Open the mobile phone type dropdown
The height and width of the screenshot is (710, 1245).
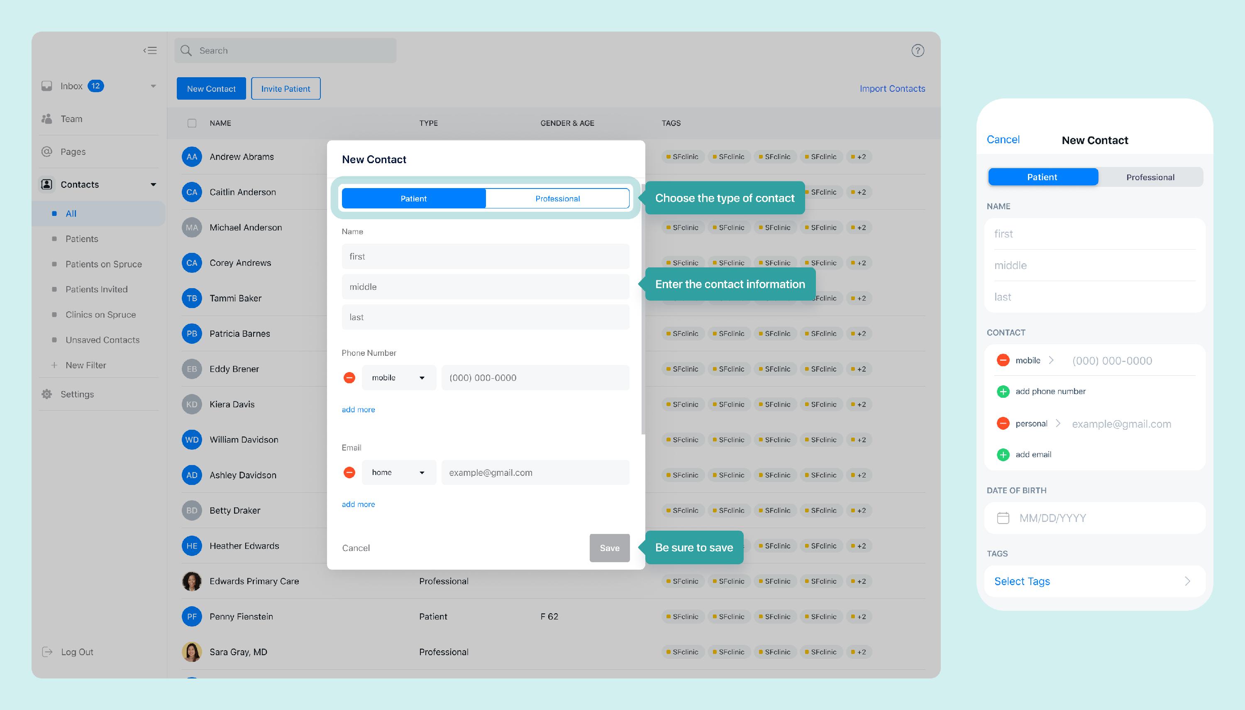pos(398,377)
